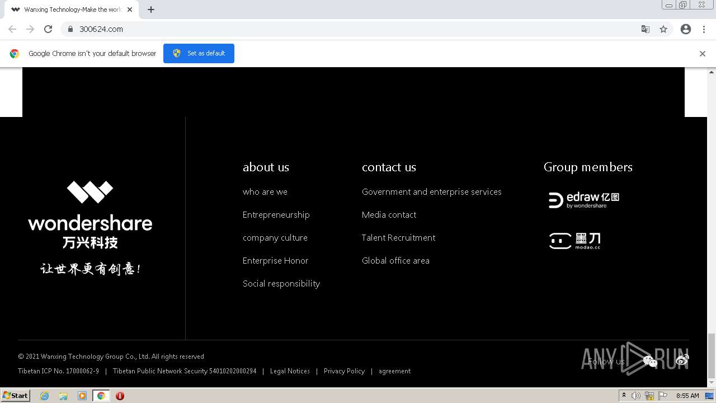The image size is (716, 403).
Task: Open the Windows Start menu
Action: (16, 396)
